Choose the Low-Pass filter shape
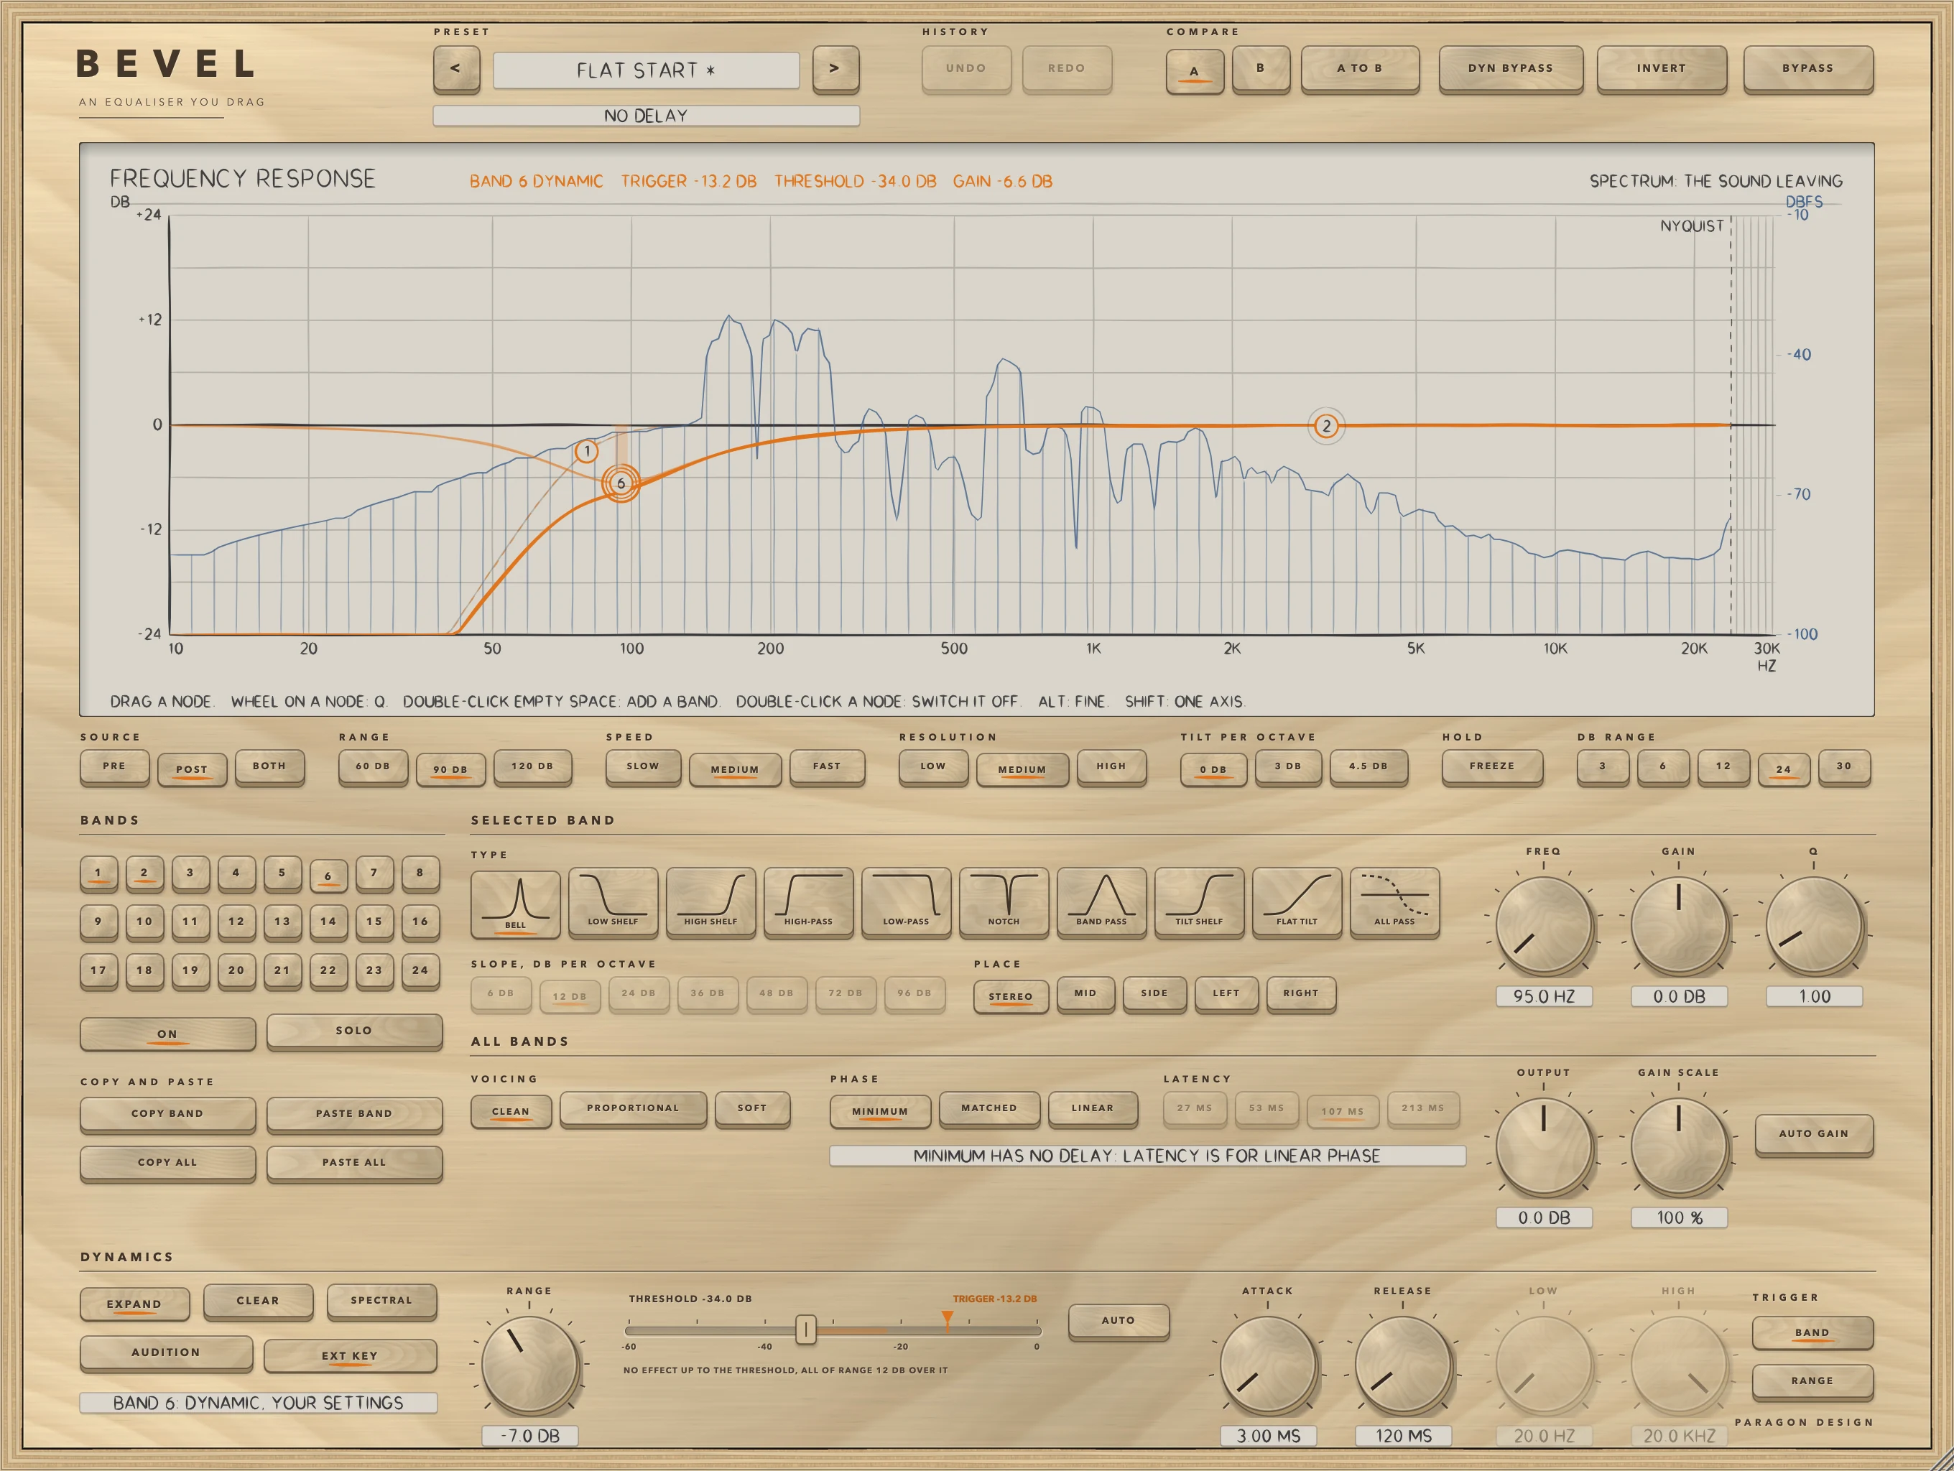1954x1471 pixels. coord(907,901)
